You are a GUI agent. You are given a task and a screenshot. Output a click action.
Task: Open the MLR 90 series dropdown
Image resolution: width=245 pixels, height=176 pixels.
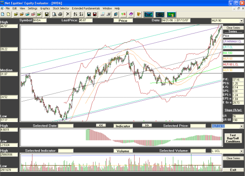[241, 20]
